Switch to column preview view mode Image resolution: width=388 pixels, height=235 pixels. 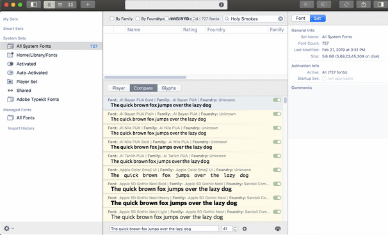pyautogui.click(x=49, y=4)
